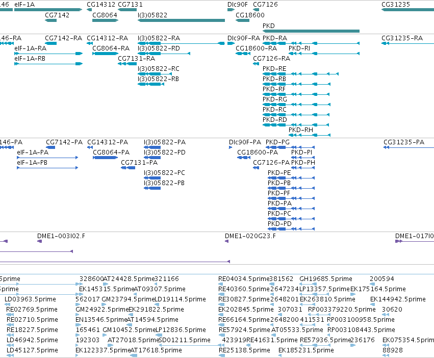Select the long l(3)05822 gene bar
The height and width of the screenshot is (358, 434).
click(181, 20)
